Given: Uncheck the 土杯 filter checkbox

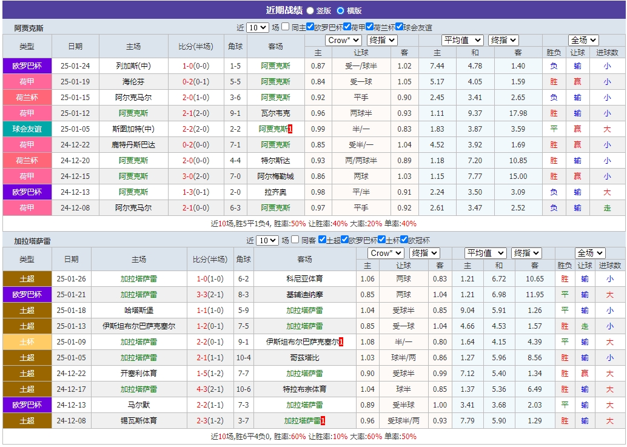Looking at the screenshot, I should coord(381,240).
